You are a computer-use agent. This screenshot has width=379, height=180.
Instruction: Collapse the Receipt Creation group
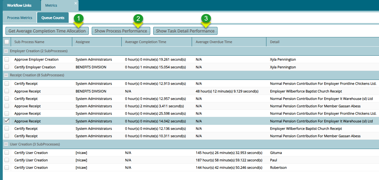pos(6,75)
